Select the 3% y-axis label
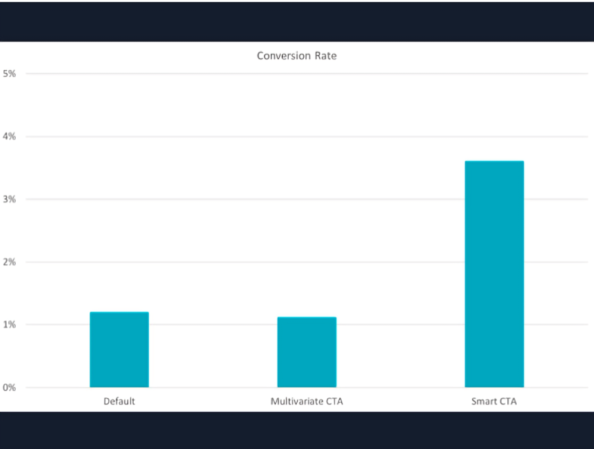The height and width of the screenshot is (449, 594). coord(10,199)
